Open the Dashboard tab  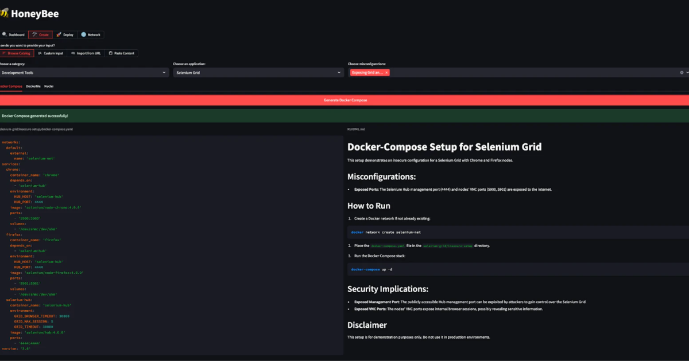(x=13, y=34)
